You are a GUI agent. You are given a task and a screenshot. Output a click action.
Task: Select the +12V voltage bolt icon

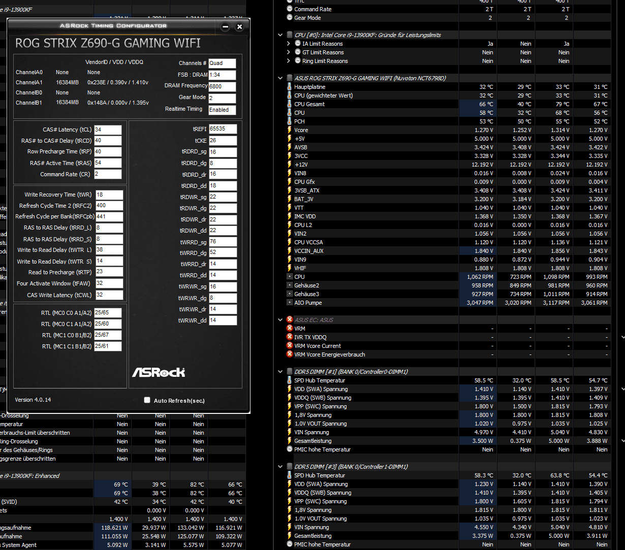pos(290,165)
